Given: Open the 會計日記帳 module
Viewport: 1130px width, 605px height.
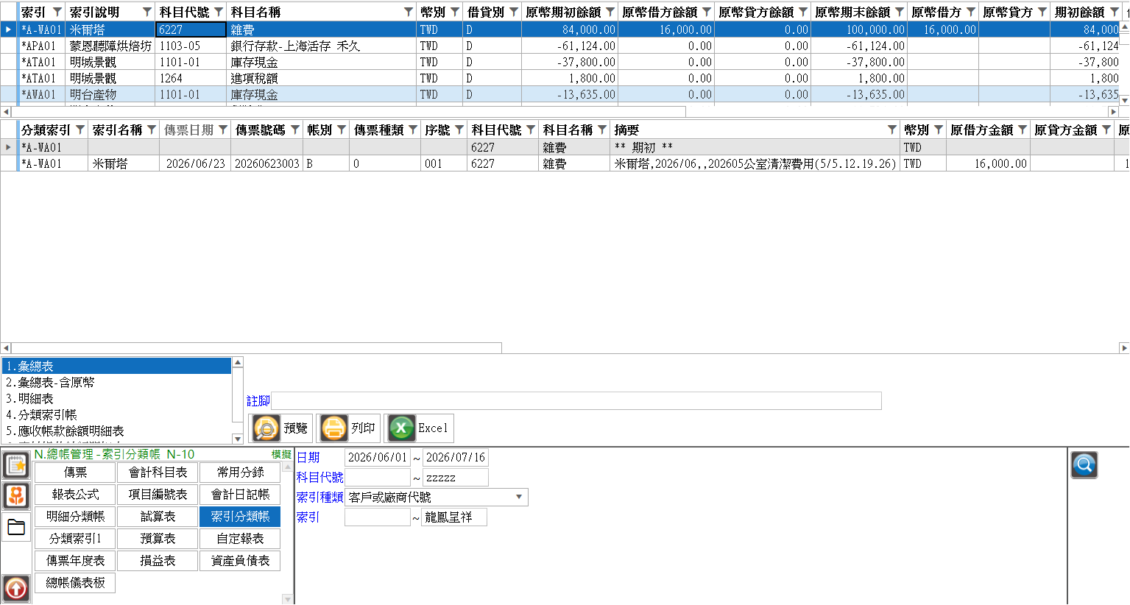Looking at the screenshot, I should tap(240, 495).
